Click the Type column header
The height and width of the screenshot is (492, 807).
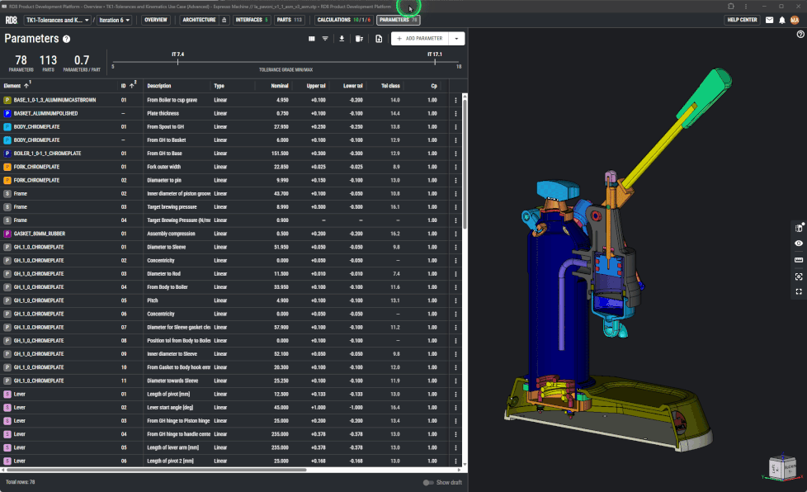[219, 86]
